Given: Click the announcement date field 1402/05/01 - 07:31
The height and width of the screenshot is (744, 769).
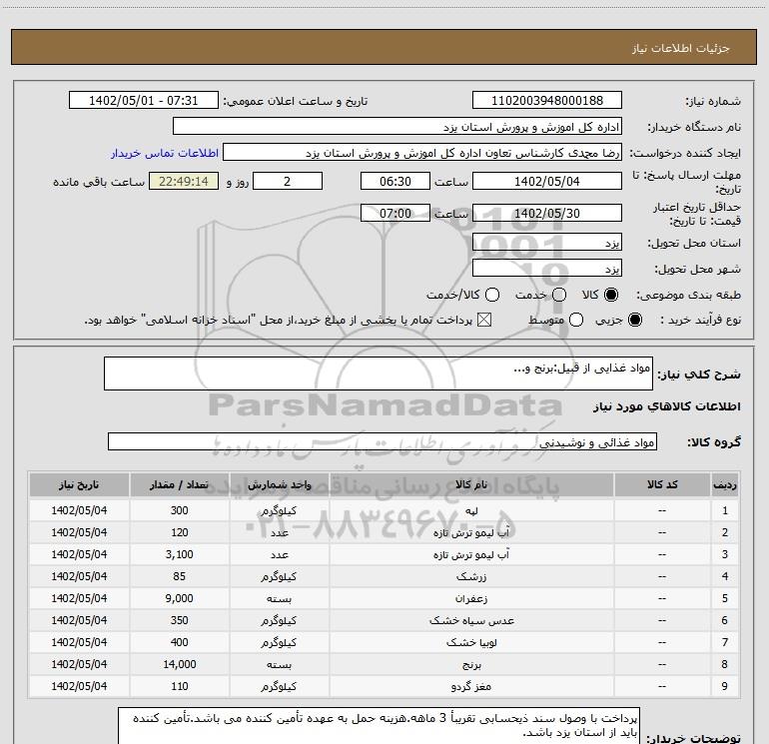Looking at the screenshot, I should tap(143, 101).
